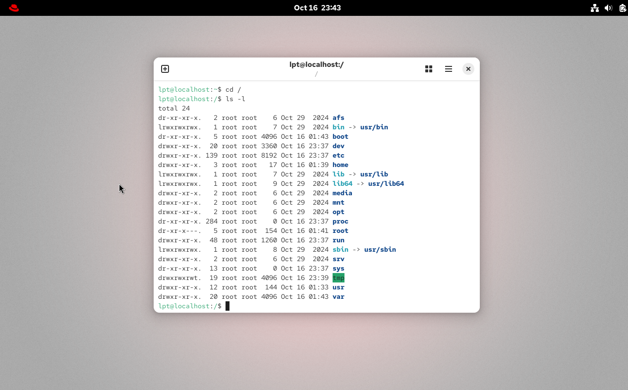628x390 pixels.
Task: Click the cursor at the last prompt
Action: click(x=228, y=306)
